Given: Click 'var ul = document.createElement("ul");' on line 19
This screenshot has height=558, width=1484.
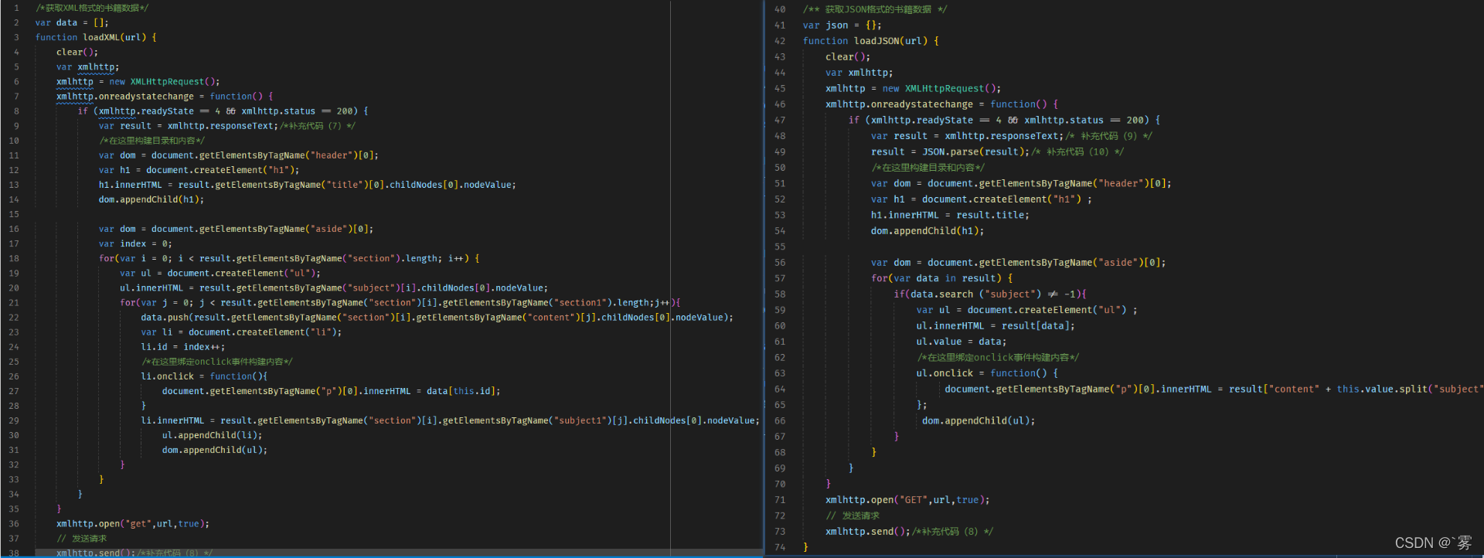Looking at the screenshot, I should coord(220,273).
